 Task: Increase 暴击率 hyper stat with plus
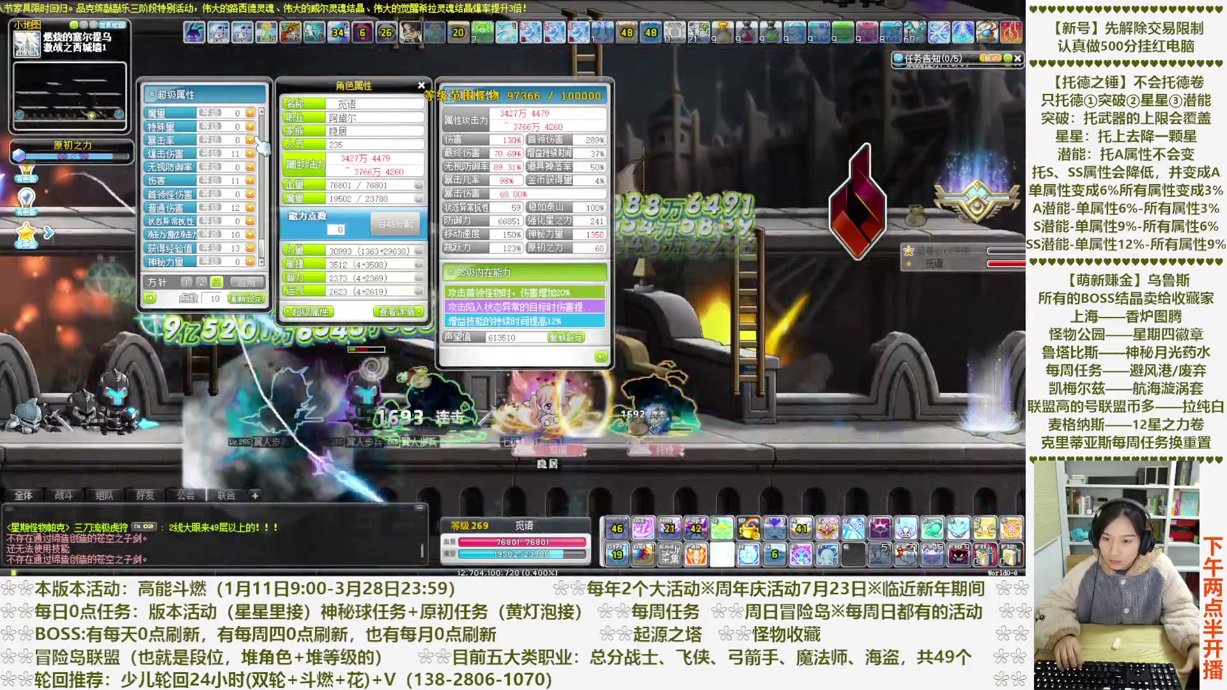tap(250, 140)
